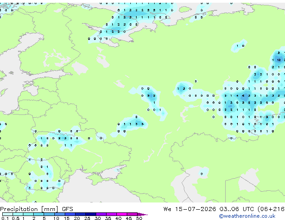Click the legend swatch between 25 and 30
This screenshot has width=285, height=220.
coord(91,214)
